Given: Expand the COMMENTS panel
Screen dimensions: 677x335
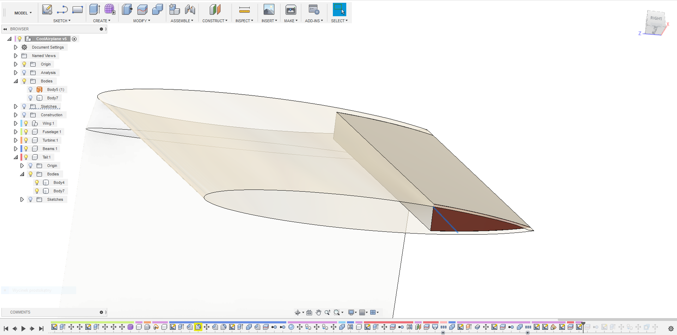Looking at the screenshot, I should pos(101,312).
